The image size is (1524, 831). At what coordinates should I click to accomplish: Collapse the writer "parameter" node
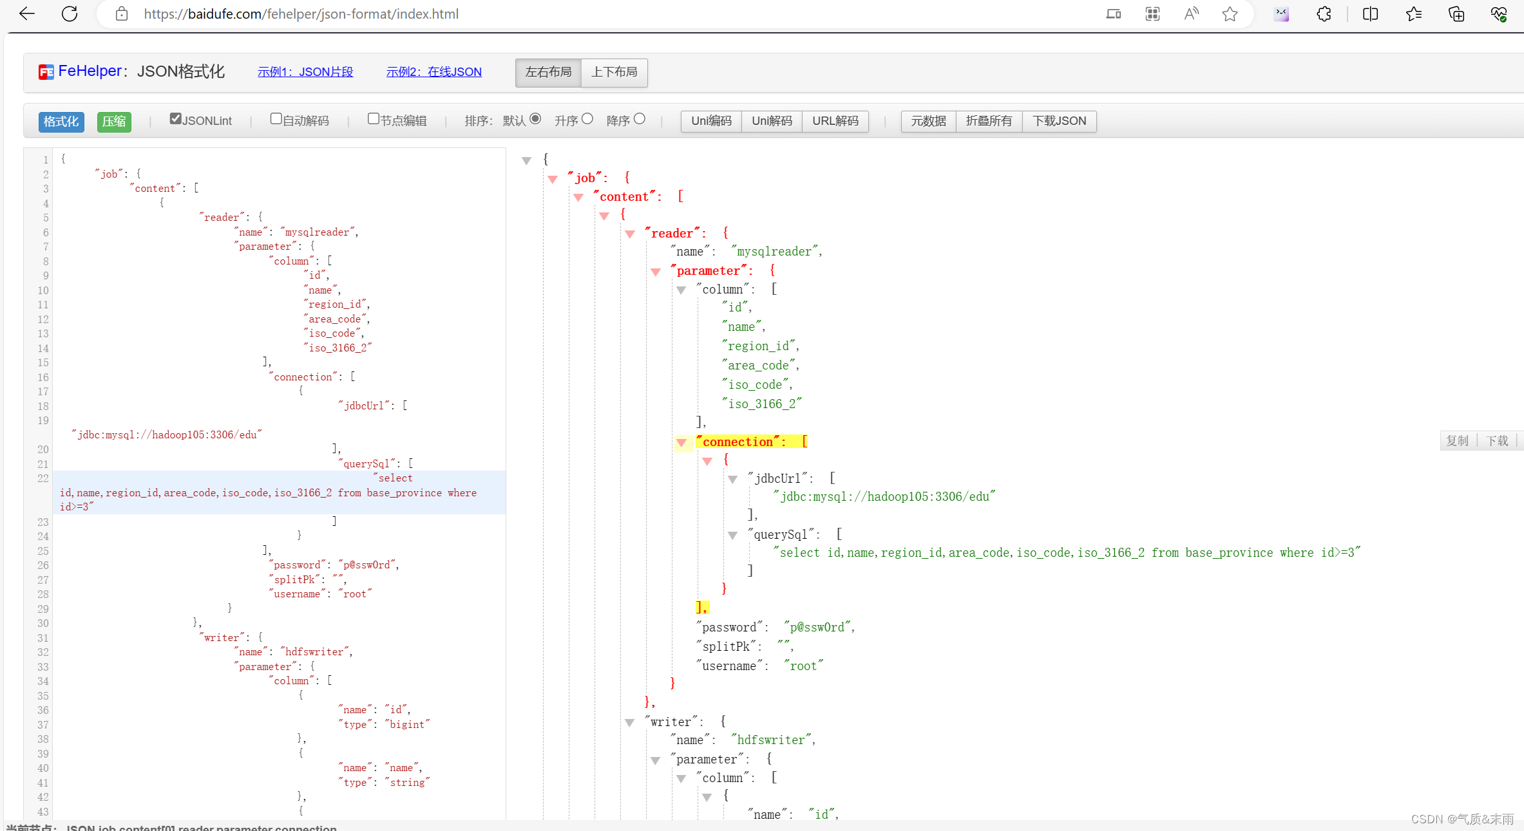pyautogui.click(x=656, y=760)
